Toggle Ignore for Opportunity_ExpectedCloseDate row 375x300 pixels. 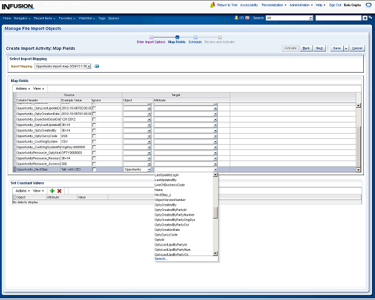pos(94,119)
